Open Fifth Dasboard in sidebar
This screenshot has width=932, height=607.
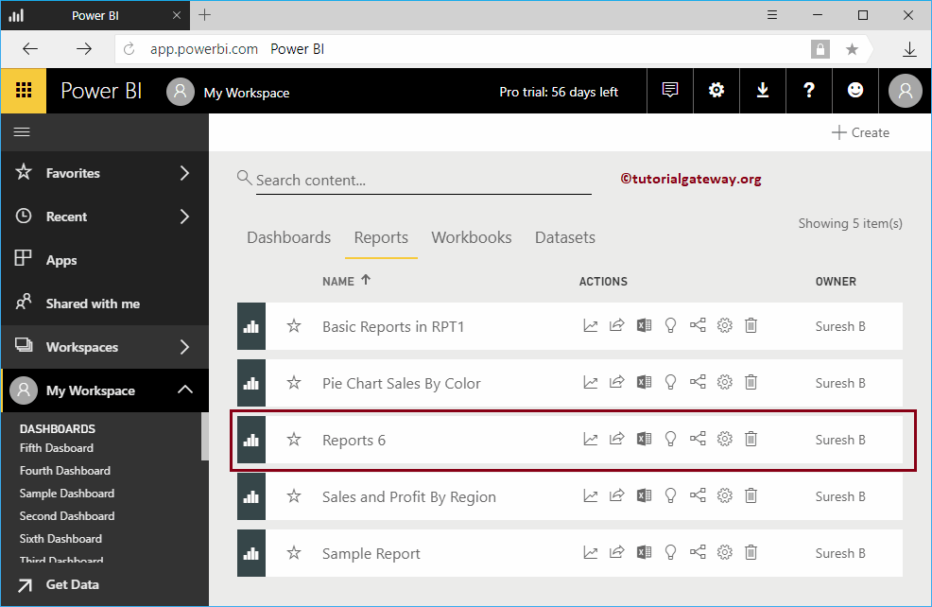click(57, 447)
